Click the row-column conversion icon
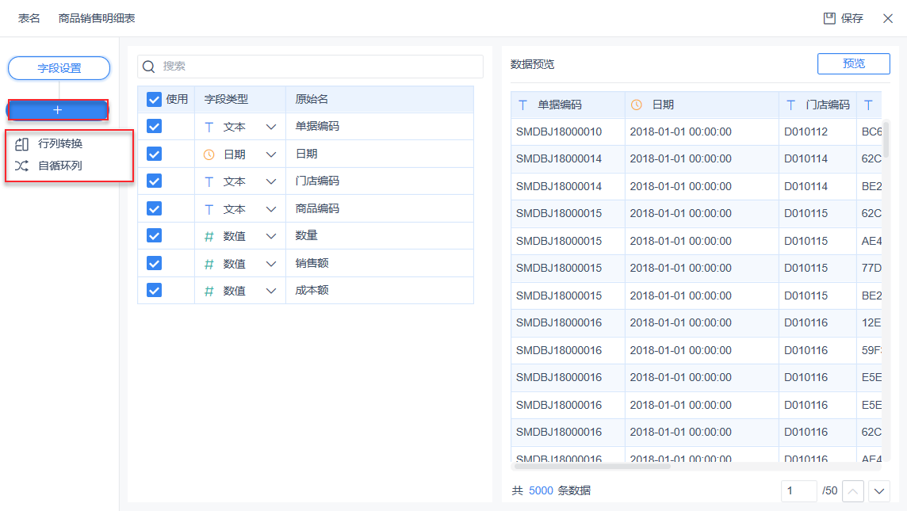 tap(22, 144)
